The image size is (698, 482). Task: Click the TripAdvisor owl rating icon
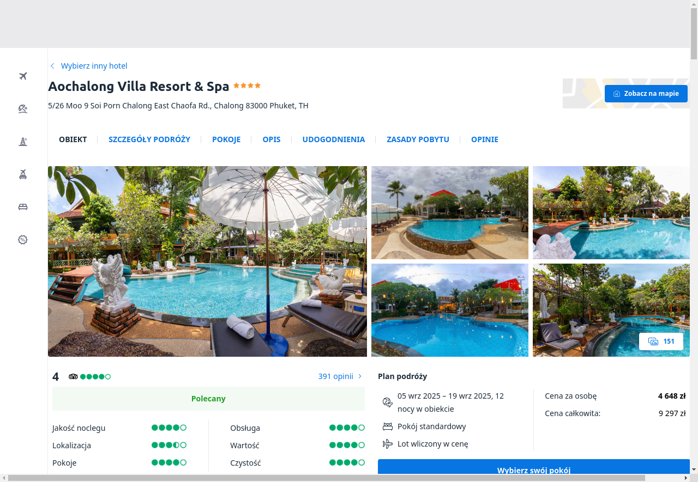73,376
